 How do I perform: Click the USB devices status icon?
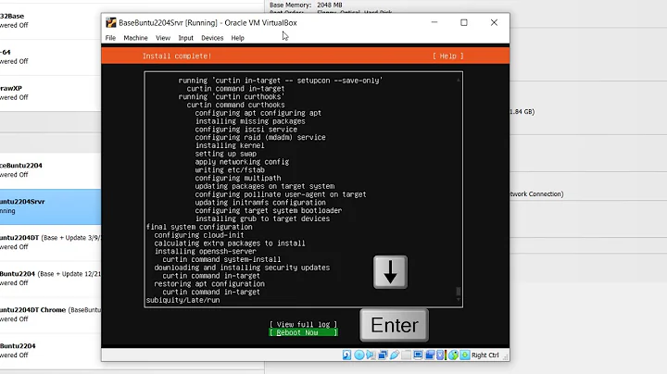pos(395,355)
